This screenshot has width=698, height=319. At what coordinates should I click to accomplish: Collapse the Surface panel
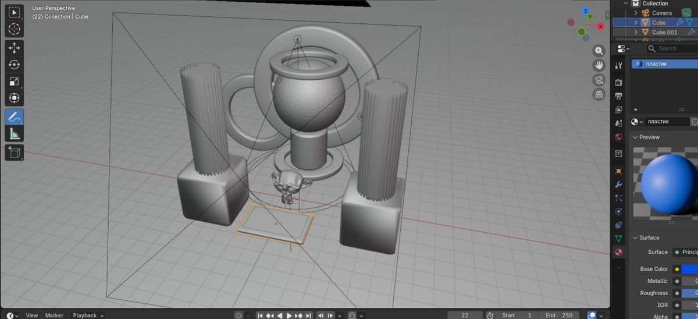click(x=635, y=238)
